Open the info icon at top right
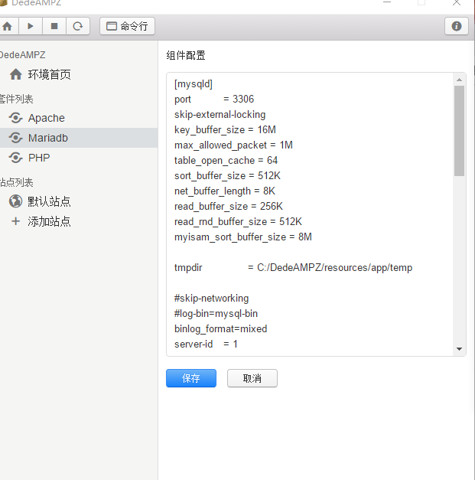 (x=457, y=26)
